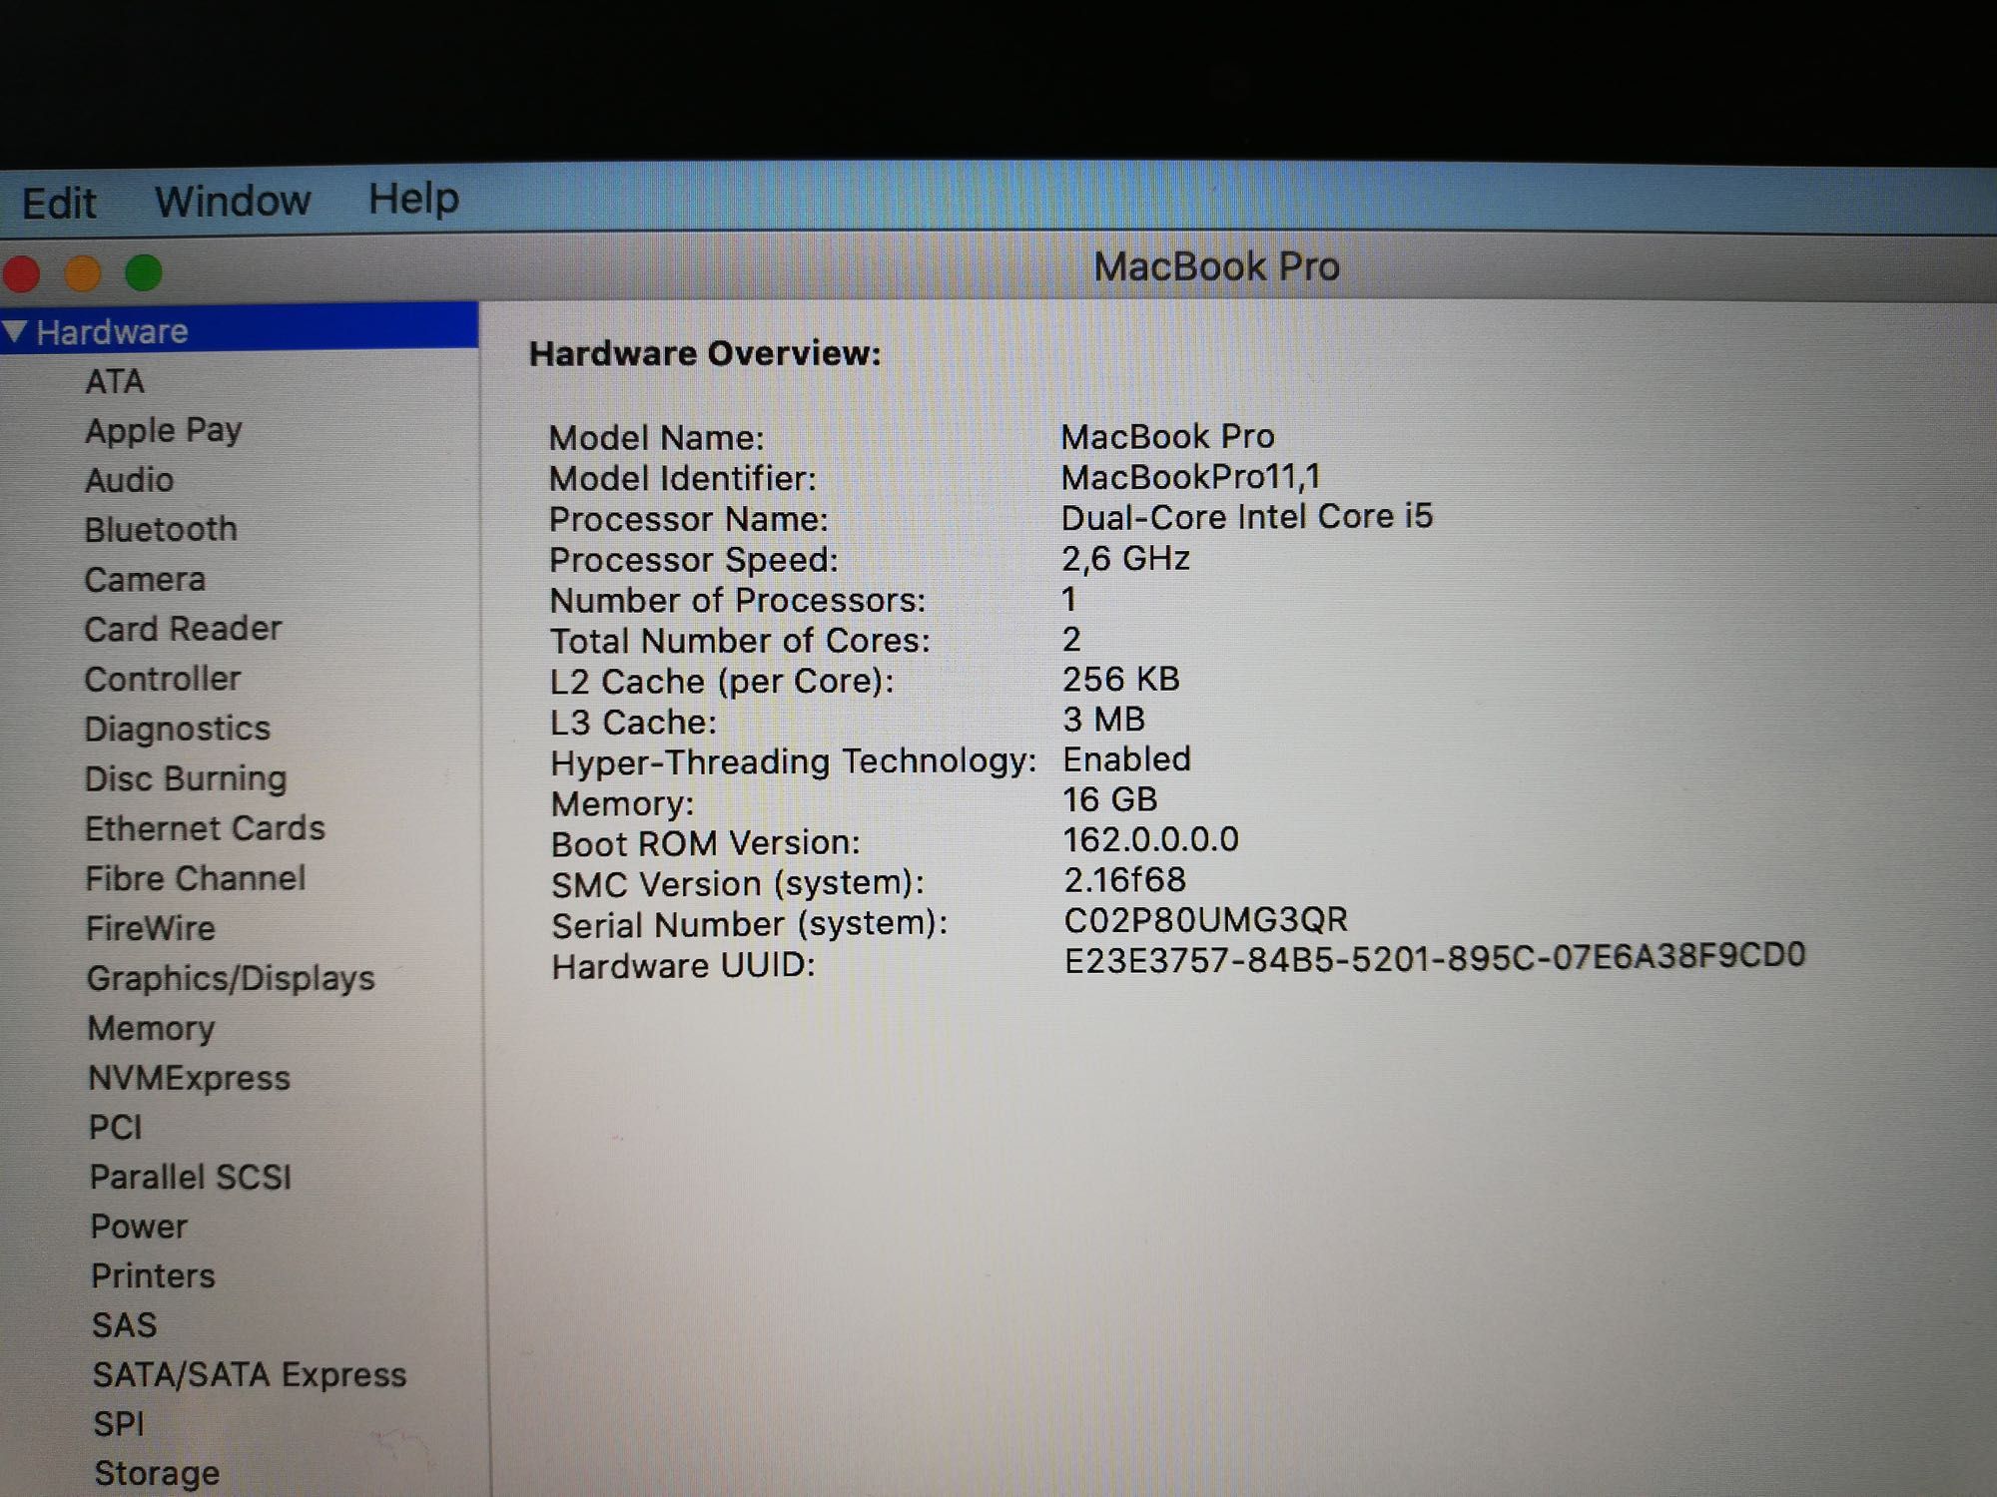
Task: Click the Number of Processors label
Action: click(738, 600)
